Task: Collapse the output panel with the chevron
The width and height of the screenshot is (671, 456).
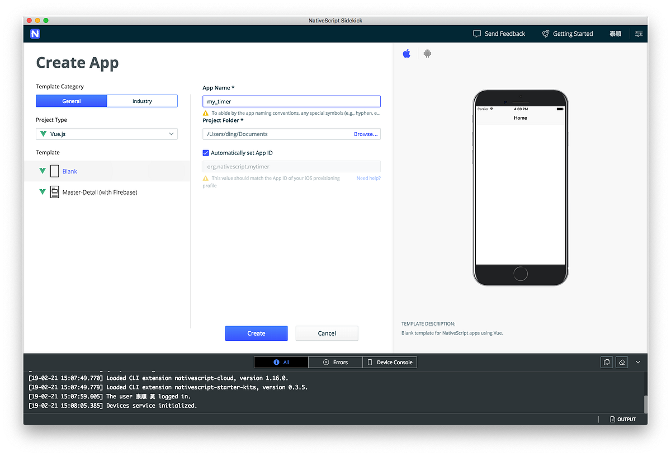Action: pyautogui.click(x=637, y=362)
